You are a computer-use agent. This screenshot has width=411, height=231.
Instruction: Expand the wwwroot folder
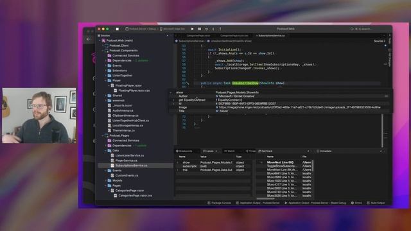click(x=106, y=101)
